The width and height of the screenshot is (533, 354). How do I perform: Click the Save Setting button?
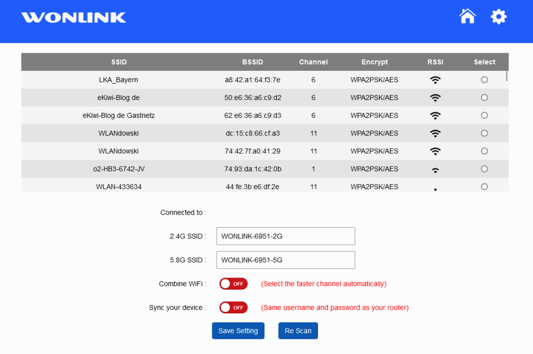(238, 331)
